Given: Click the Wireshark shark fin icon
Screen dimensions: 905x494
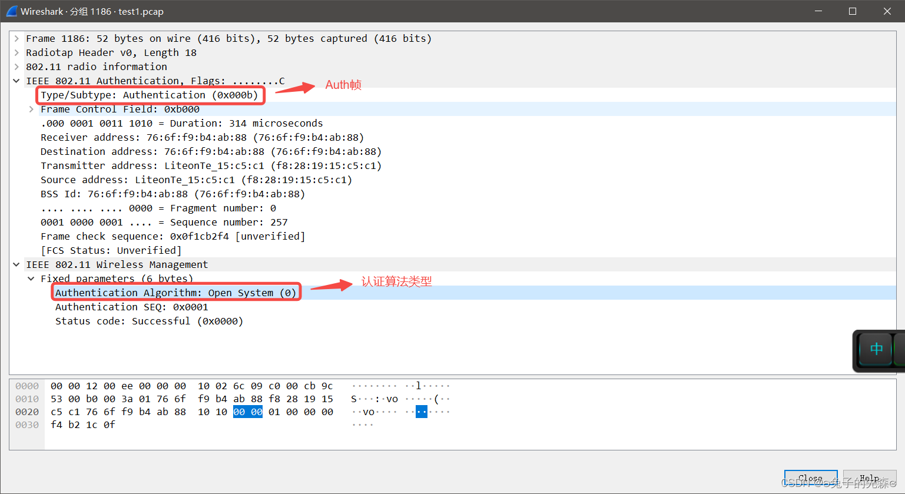Looking at the screenshot, I should tap(11, 11).
